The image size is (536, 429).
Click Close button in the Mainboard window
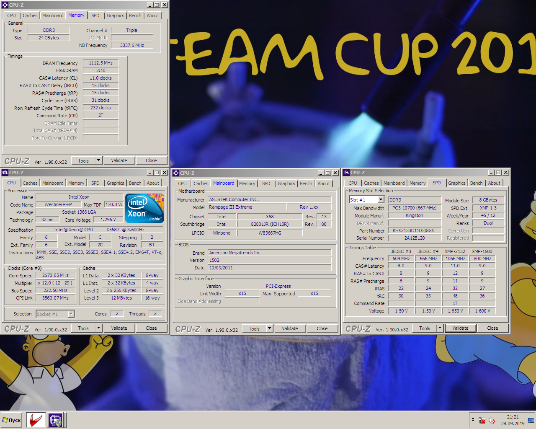(x=322, y=328)
